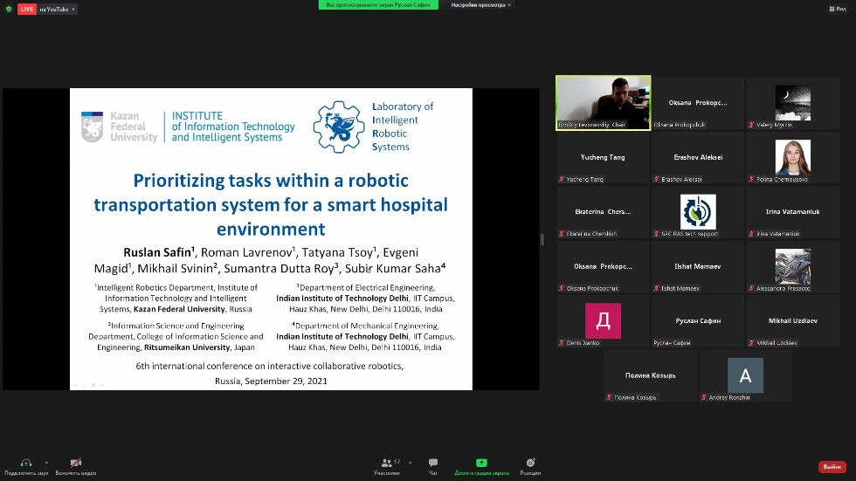The image size is (856, 481).
Task: Open the reactions menu
Action: 530,464
